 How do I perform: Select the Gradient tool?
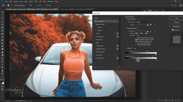pyautogui.click(x=2, y=49)
